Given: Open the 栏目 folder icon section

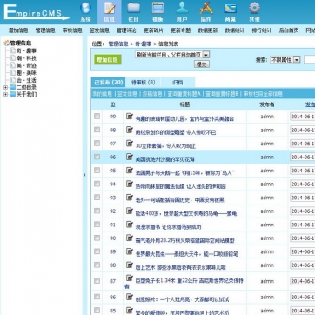Looking at the screenshot, I should click(x=133, y=12).
